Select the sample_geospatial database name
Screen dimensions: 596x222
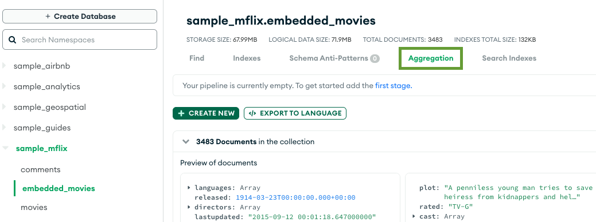coord(50,107)
